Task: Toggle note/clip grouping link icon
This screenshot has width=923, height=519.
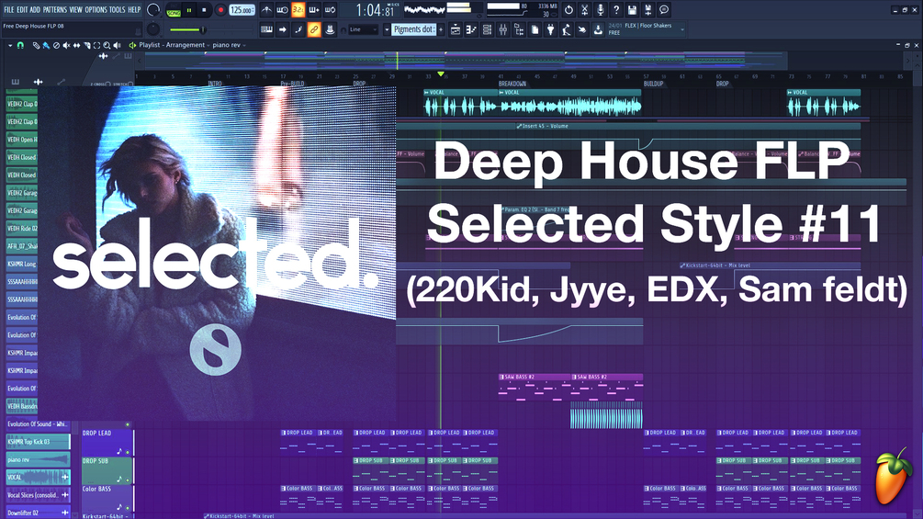Action: coord(314,29)
